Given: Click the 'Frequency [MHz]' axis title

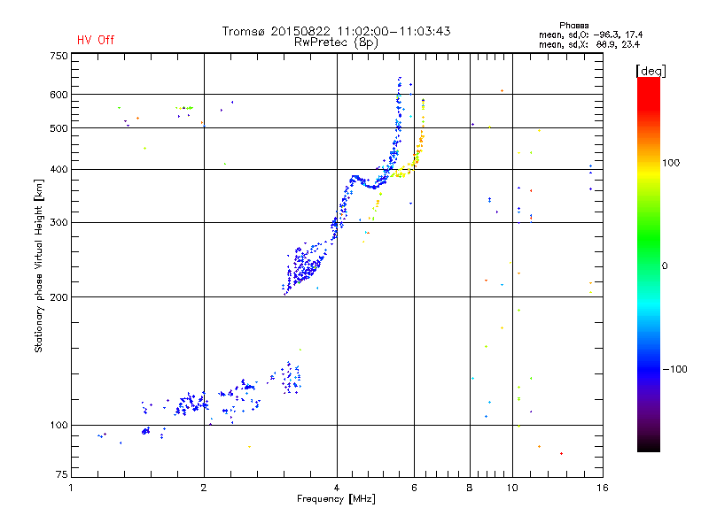Looking at the screenshot, I should [336, 499].
